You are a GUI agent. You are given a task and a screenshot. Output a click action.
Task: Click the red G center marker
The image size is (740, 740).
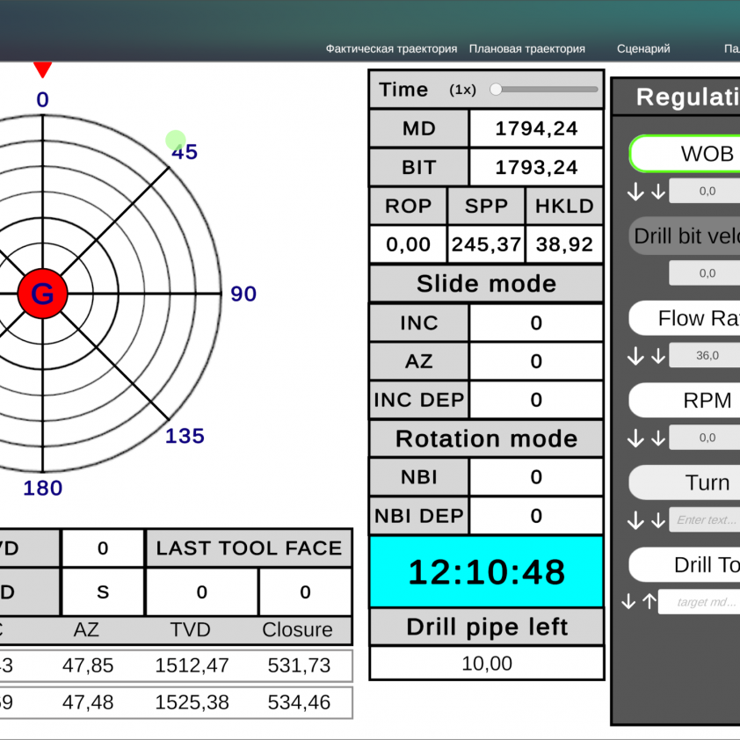[x=42, y=294]
